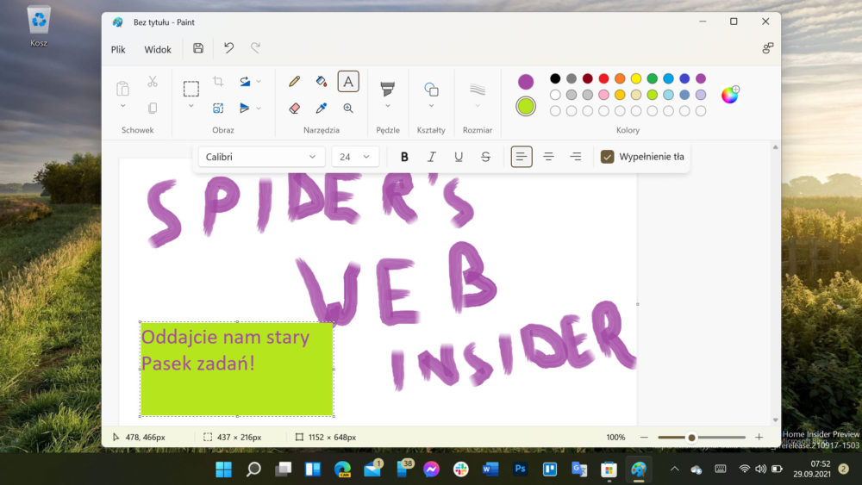This screenshot has height=485, width=862.
Task: Click the Copy icon
Action: pos(153,109)
